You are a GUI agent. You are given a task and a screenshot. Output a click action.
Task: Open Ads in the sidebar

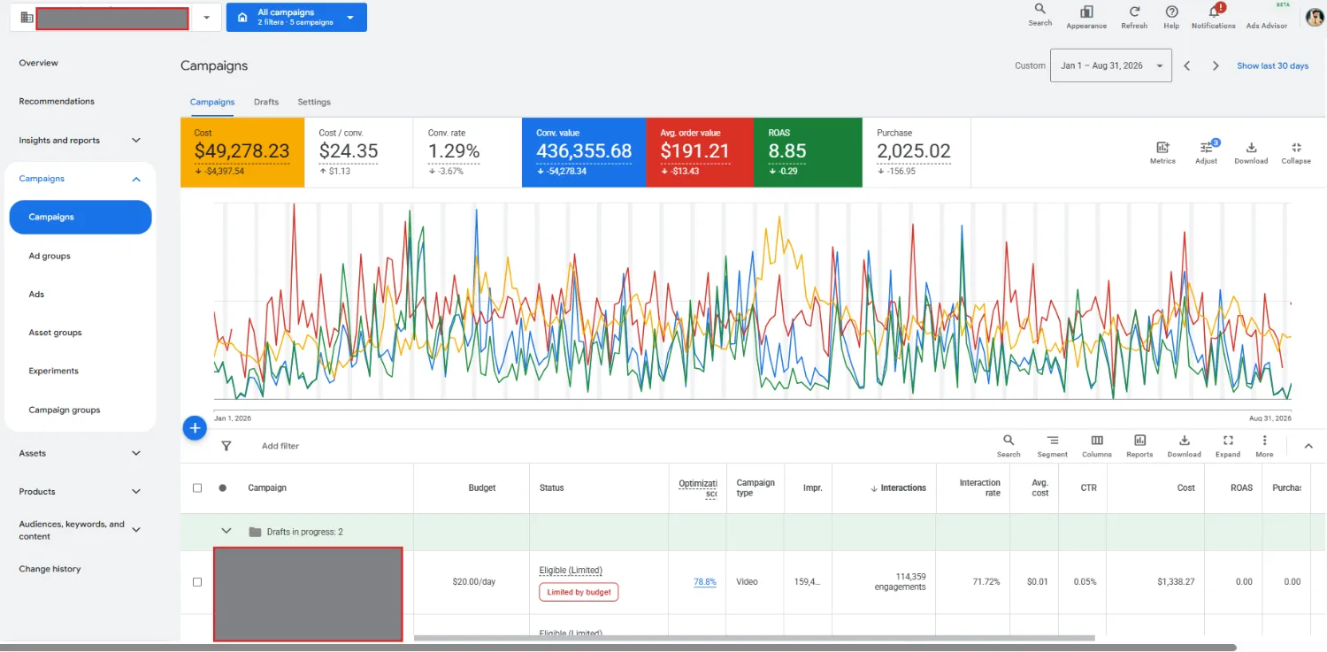pyautogui.click(x=36, y=294)
